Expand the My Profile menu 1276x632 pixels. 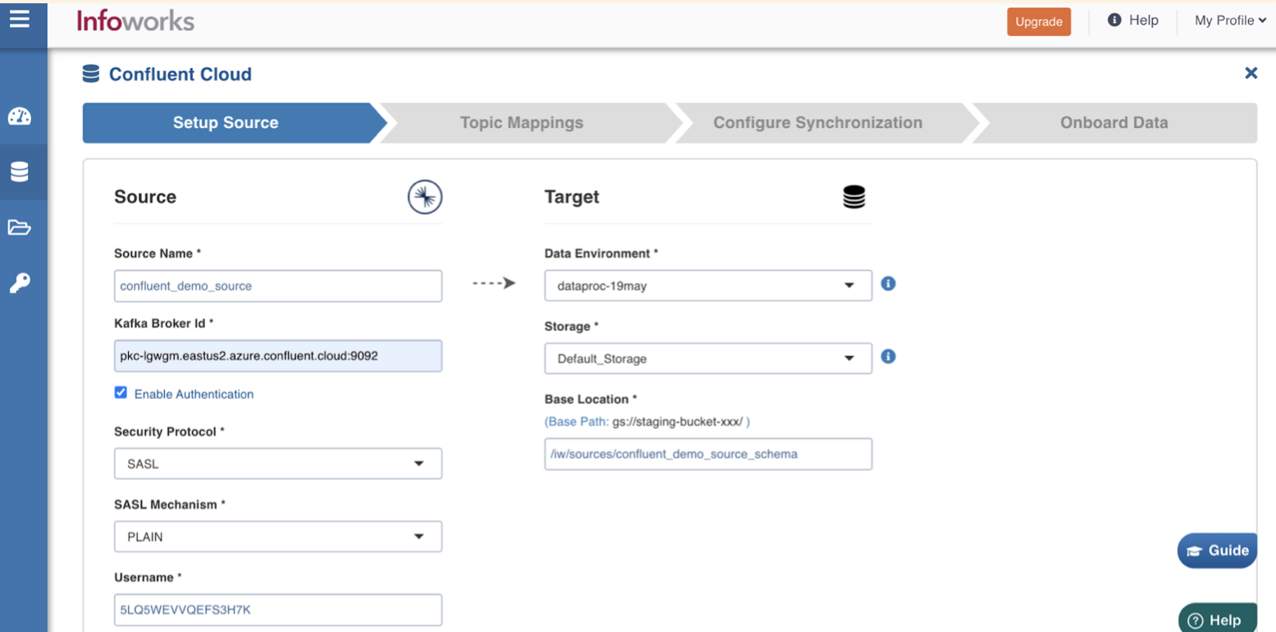(x=1230, y=21)
